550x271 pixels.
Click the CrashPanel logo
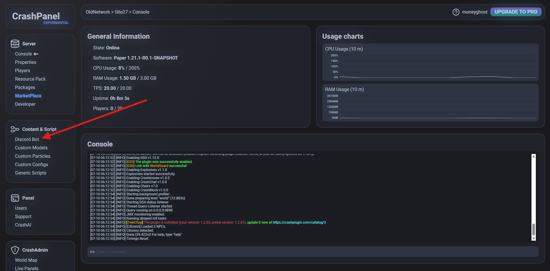coord(36,16)
